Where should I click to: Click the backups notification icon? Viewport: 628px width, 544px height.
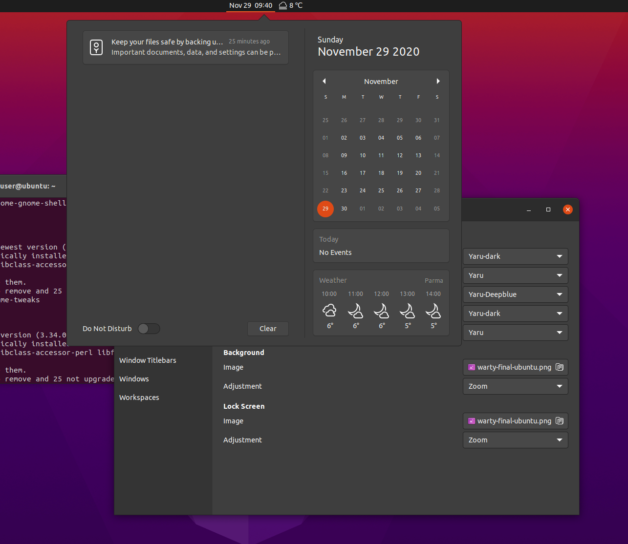click(x=96, y=47)
